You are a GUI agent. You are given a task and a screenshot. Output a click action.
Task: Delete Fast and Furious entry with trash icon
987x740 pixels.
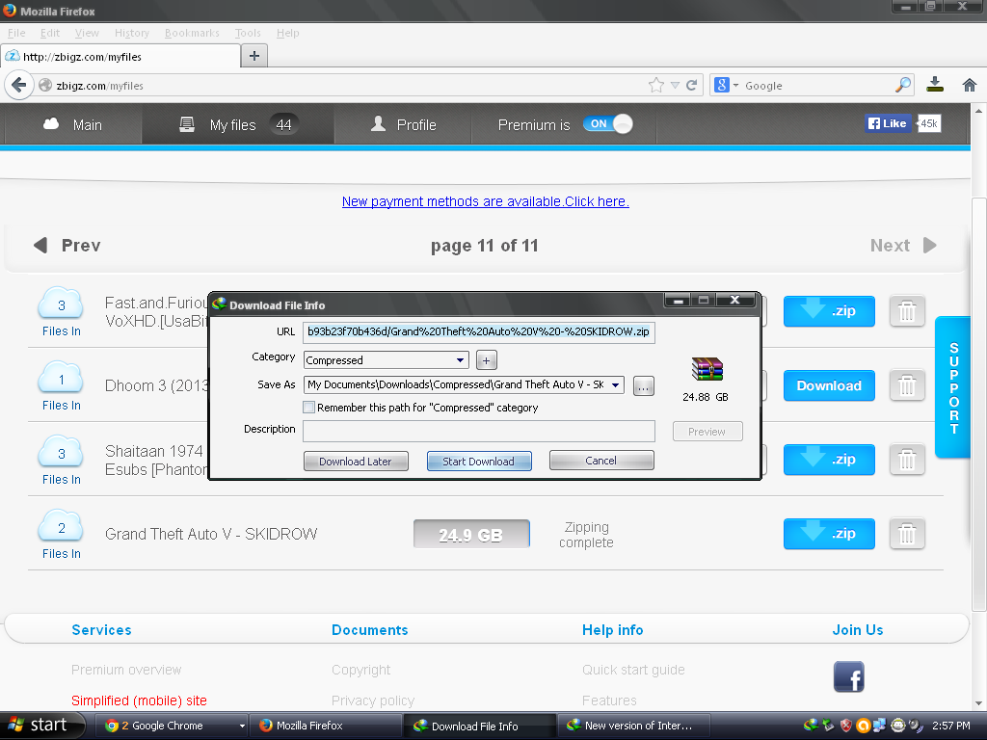(x=907, y=311)
